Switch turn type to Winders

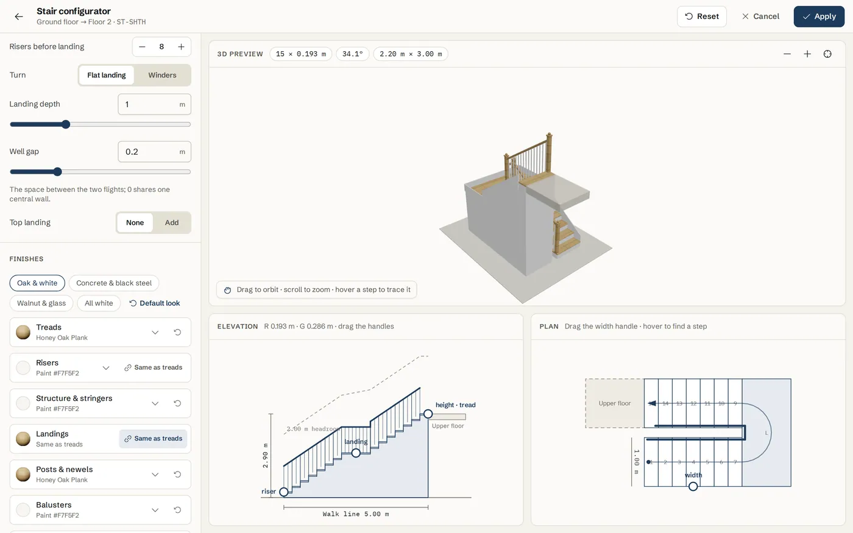click(x=162, y=75)
